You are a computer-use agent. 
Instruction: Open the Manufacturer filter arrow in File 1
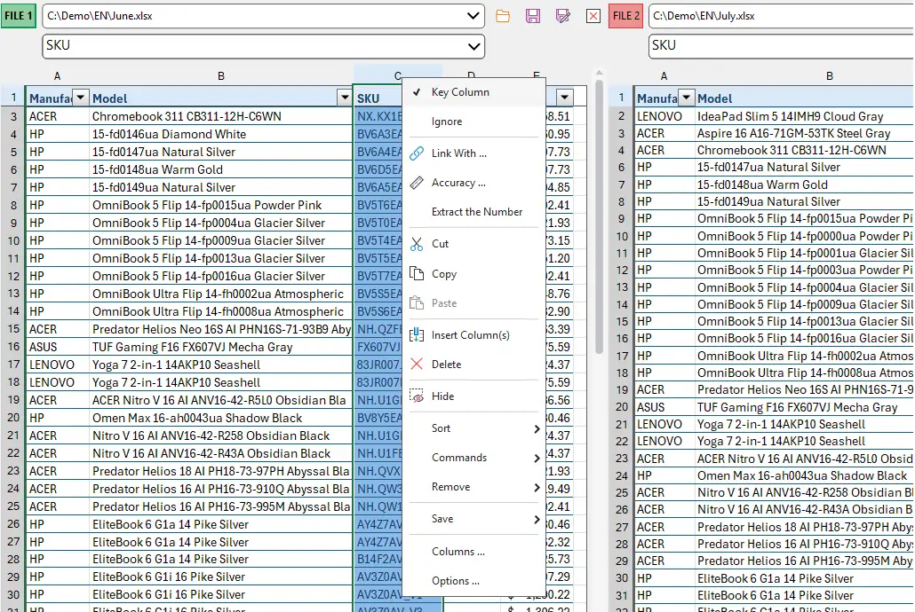(81, 98)
